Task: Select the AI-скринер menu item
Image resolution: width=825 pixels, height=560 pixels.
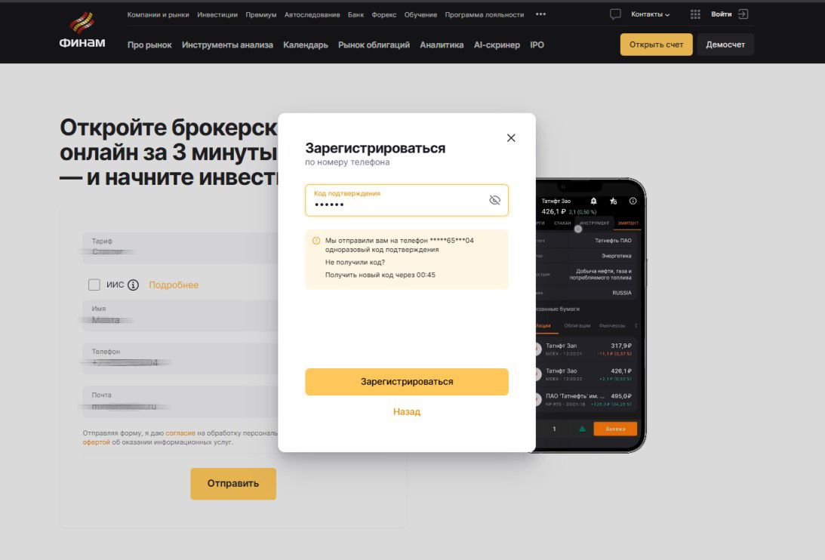Action: point(497,45)
